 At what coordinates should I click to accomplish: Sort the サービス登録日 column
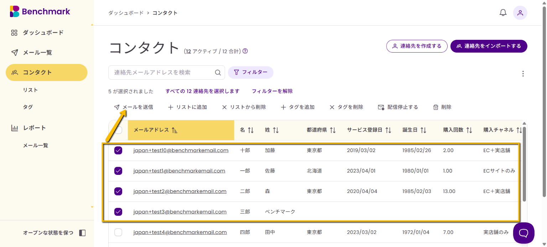pyautogui.click(x=388, y=130)
